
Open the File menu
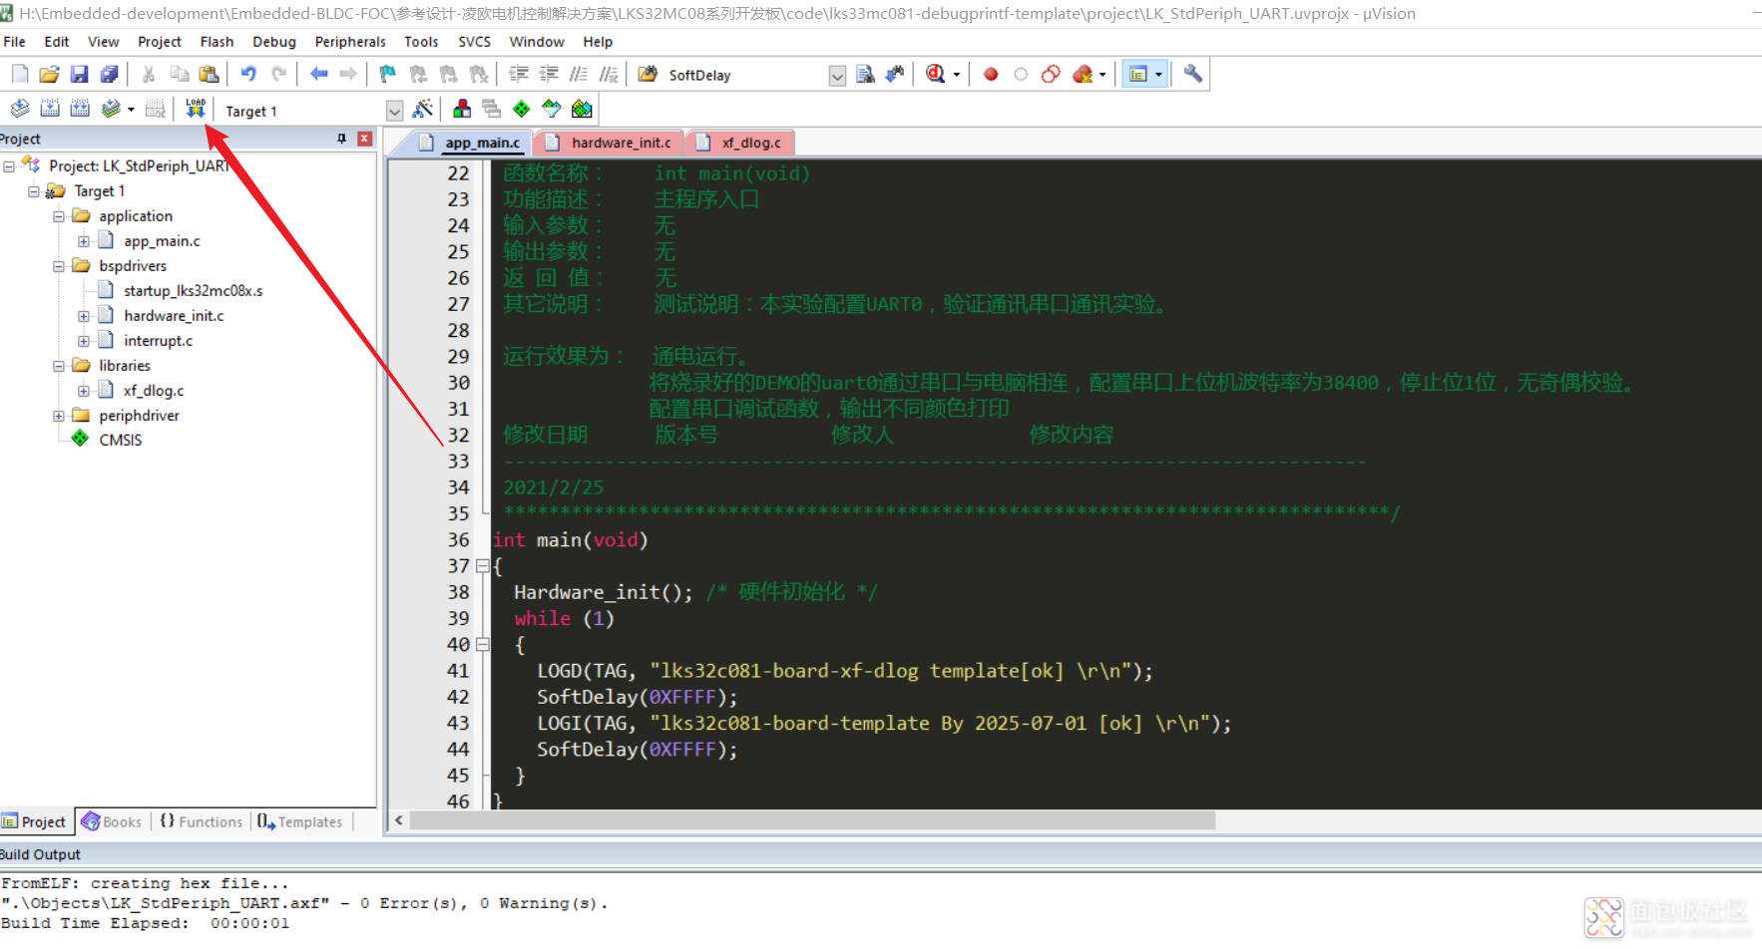coord(15,42)
